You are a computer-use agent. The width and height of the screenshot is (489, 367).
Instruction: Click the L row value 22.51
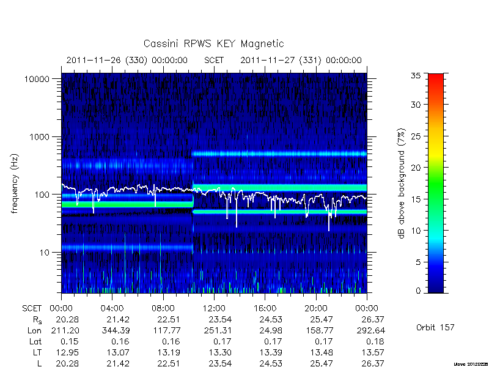[x=169, y=363]
